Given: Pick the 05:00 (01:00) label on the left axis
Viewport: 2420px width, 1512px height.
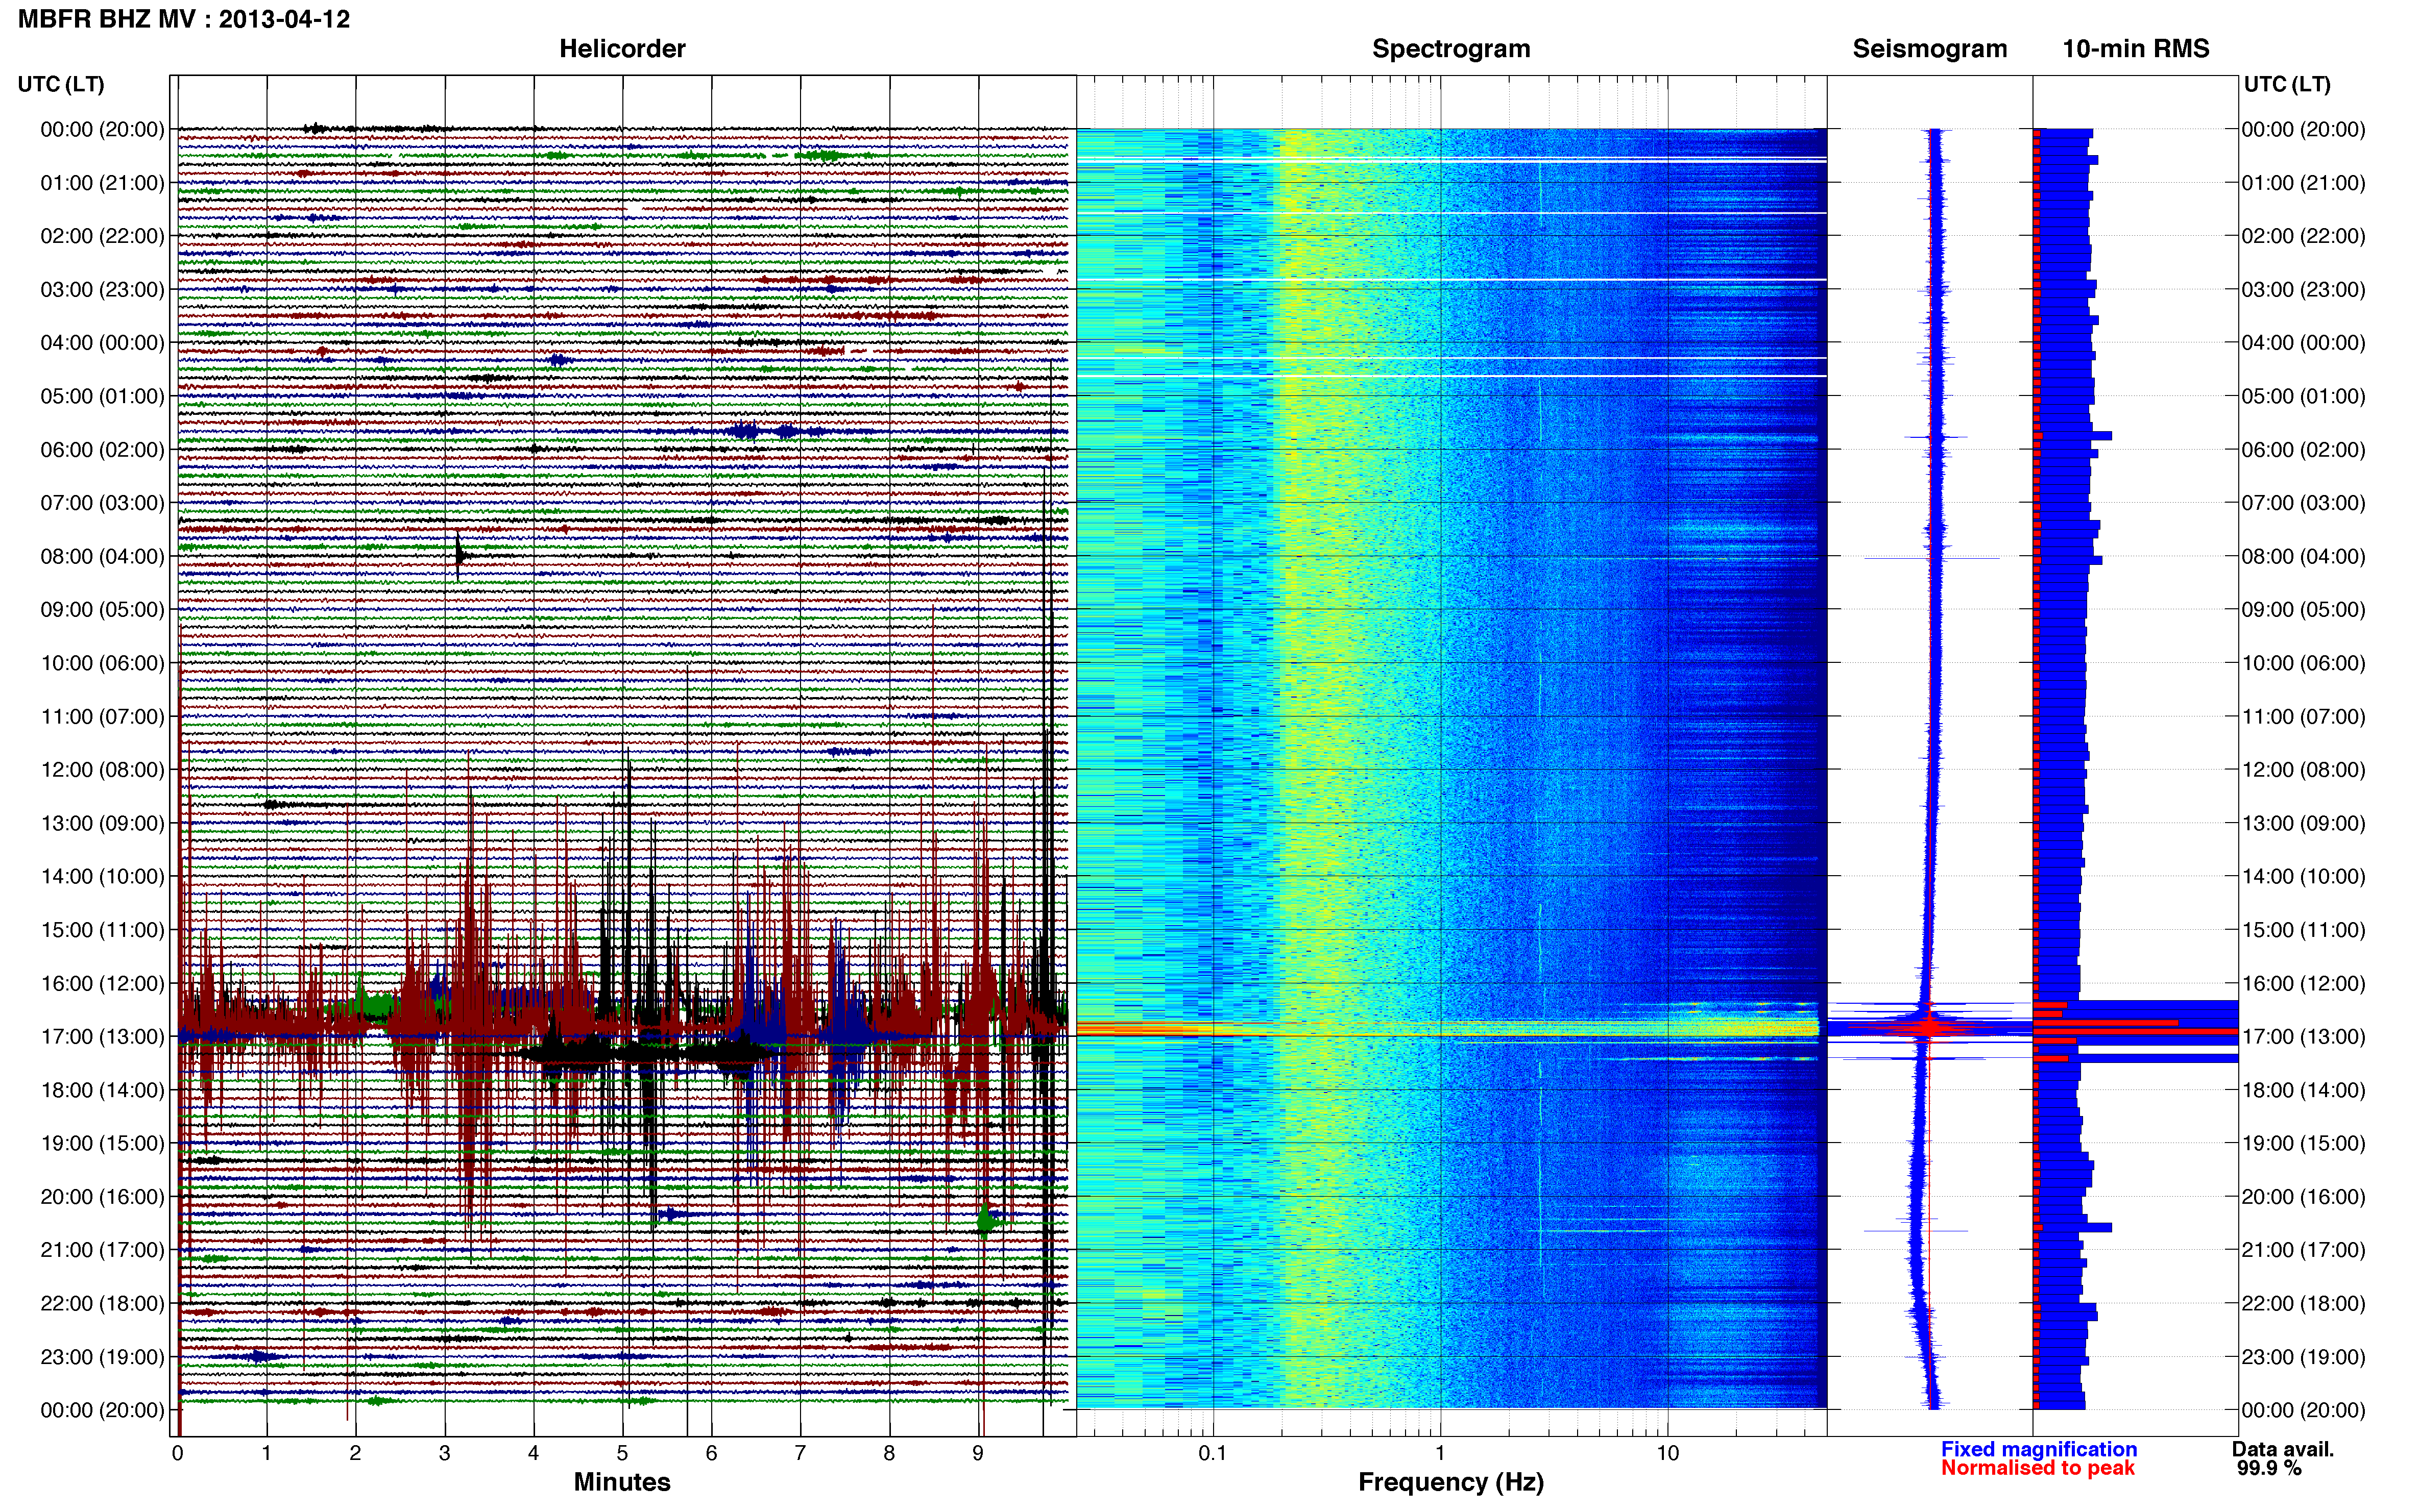Looking at the screenshot, I should click(x=102, y=396).
